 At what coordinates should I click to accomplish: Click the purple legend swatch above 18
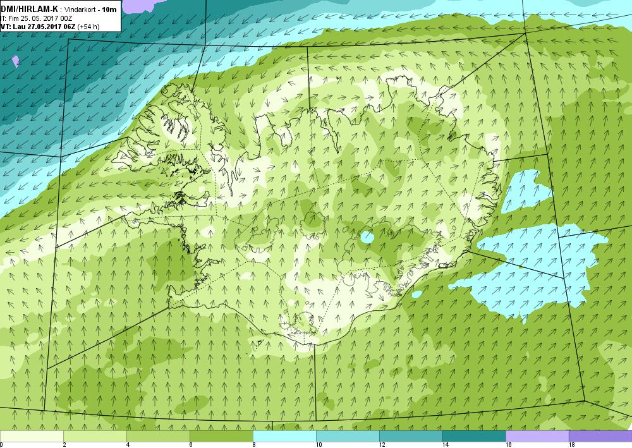pos(600,436)
